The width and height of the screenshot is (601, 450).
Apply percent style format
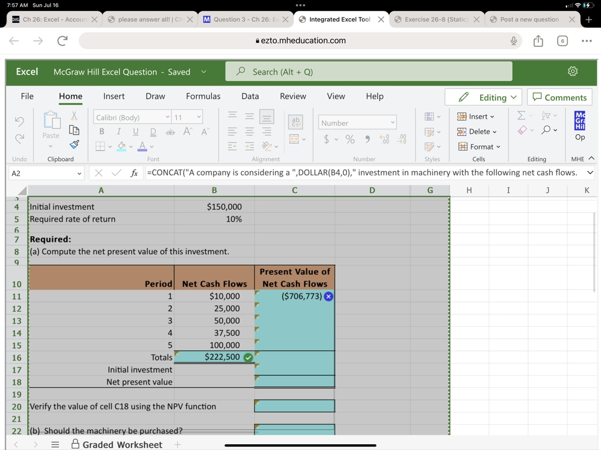(x=350, y=139)
